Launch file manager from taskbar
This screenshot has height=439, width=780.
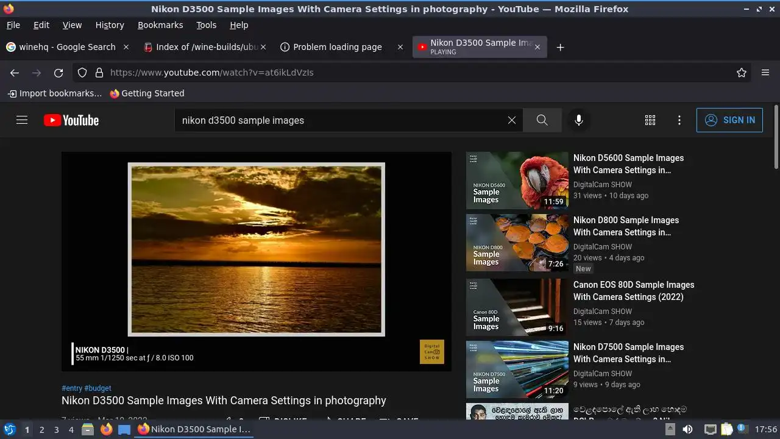pos(88,429)
